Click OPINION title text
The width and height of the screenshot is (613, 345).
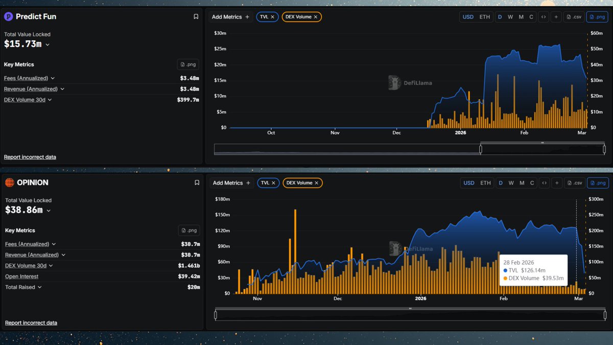pos(33,182)
